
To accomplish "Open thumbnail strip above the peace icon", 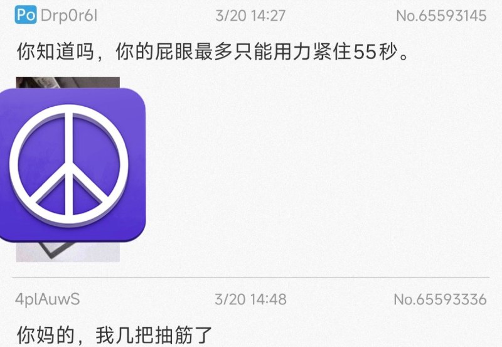I will point(68,83).
